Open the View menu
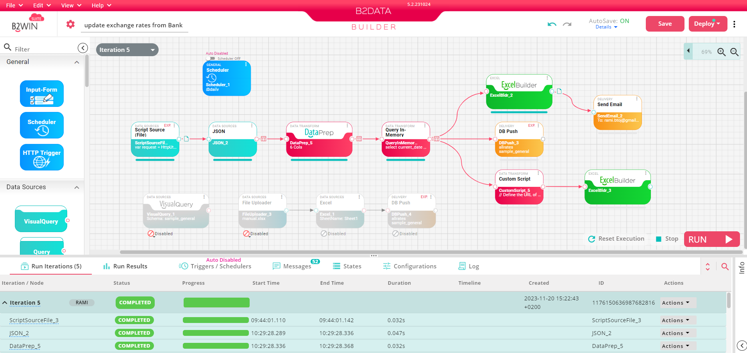This screenshot has height=353, width=747. [71, 5]
